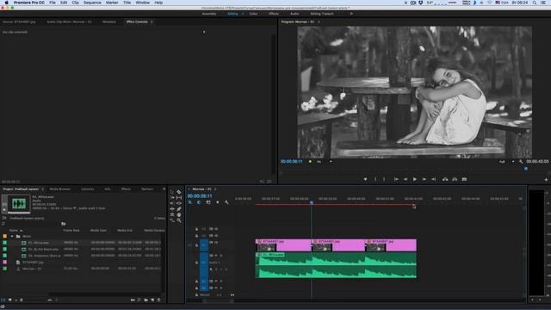Image resolution: width=551 pixels, height=310 pixels.
Task: Click the Lift button
Action: (445, 179)
